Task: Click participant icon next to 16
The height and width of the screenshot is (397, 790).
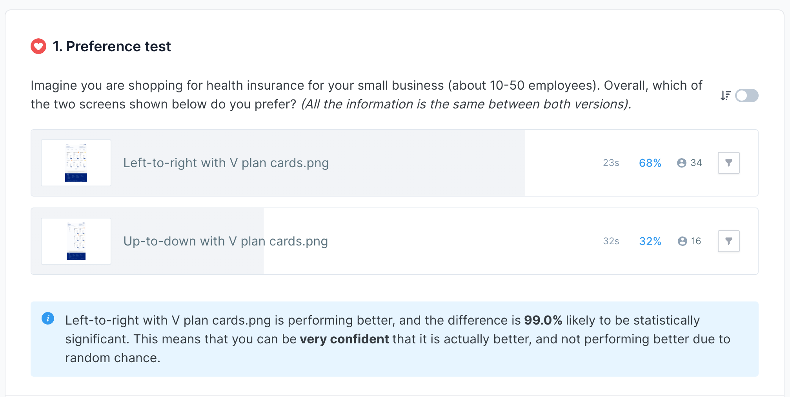Action: tap(682, 241)
